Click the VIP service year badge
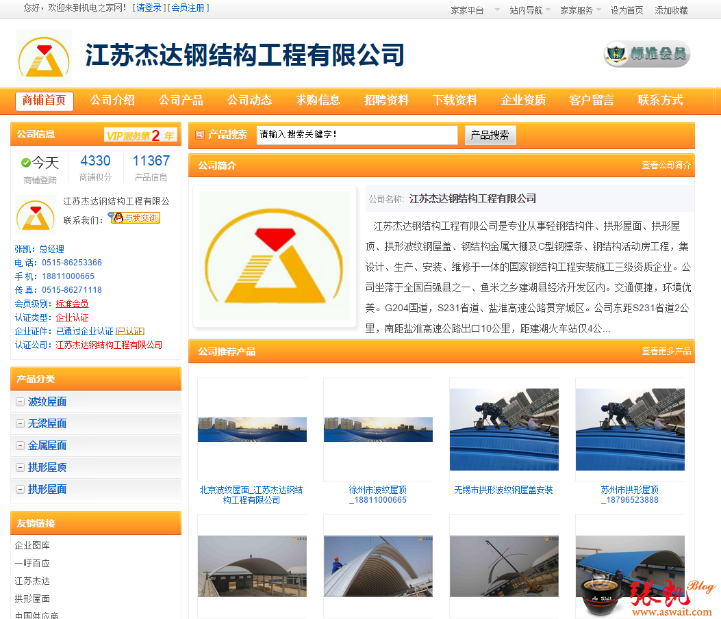The image size is (721, 619). tap(140, 135)
